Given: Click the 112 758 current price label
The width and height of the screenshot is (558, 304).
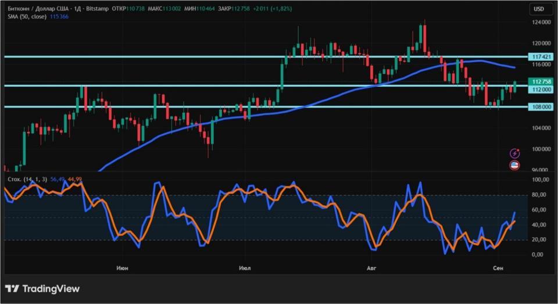Looking at the screenshot, I should click(541, 81).
